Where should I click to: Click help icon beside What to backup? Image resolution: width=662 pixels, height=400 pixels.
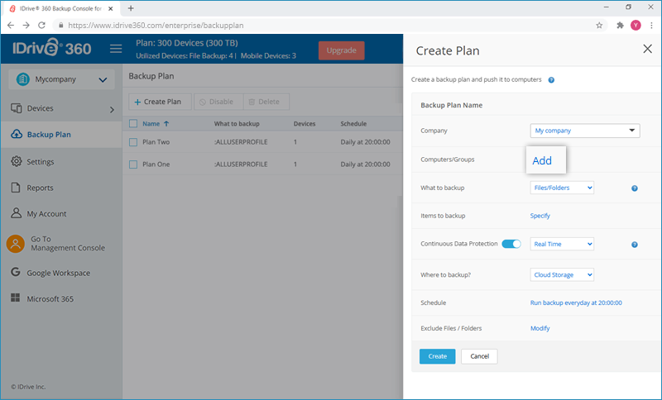click(634, 188)
